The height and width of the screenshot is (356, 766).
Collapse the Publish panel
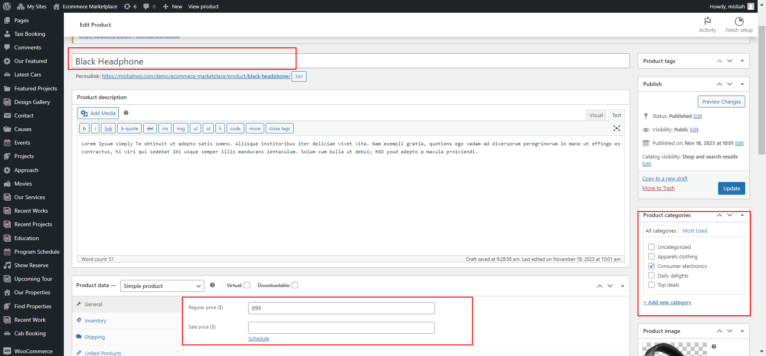(x=742, y=84)
